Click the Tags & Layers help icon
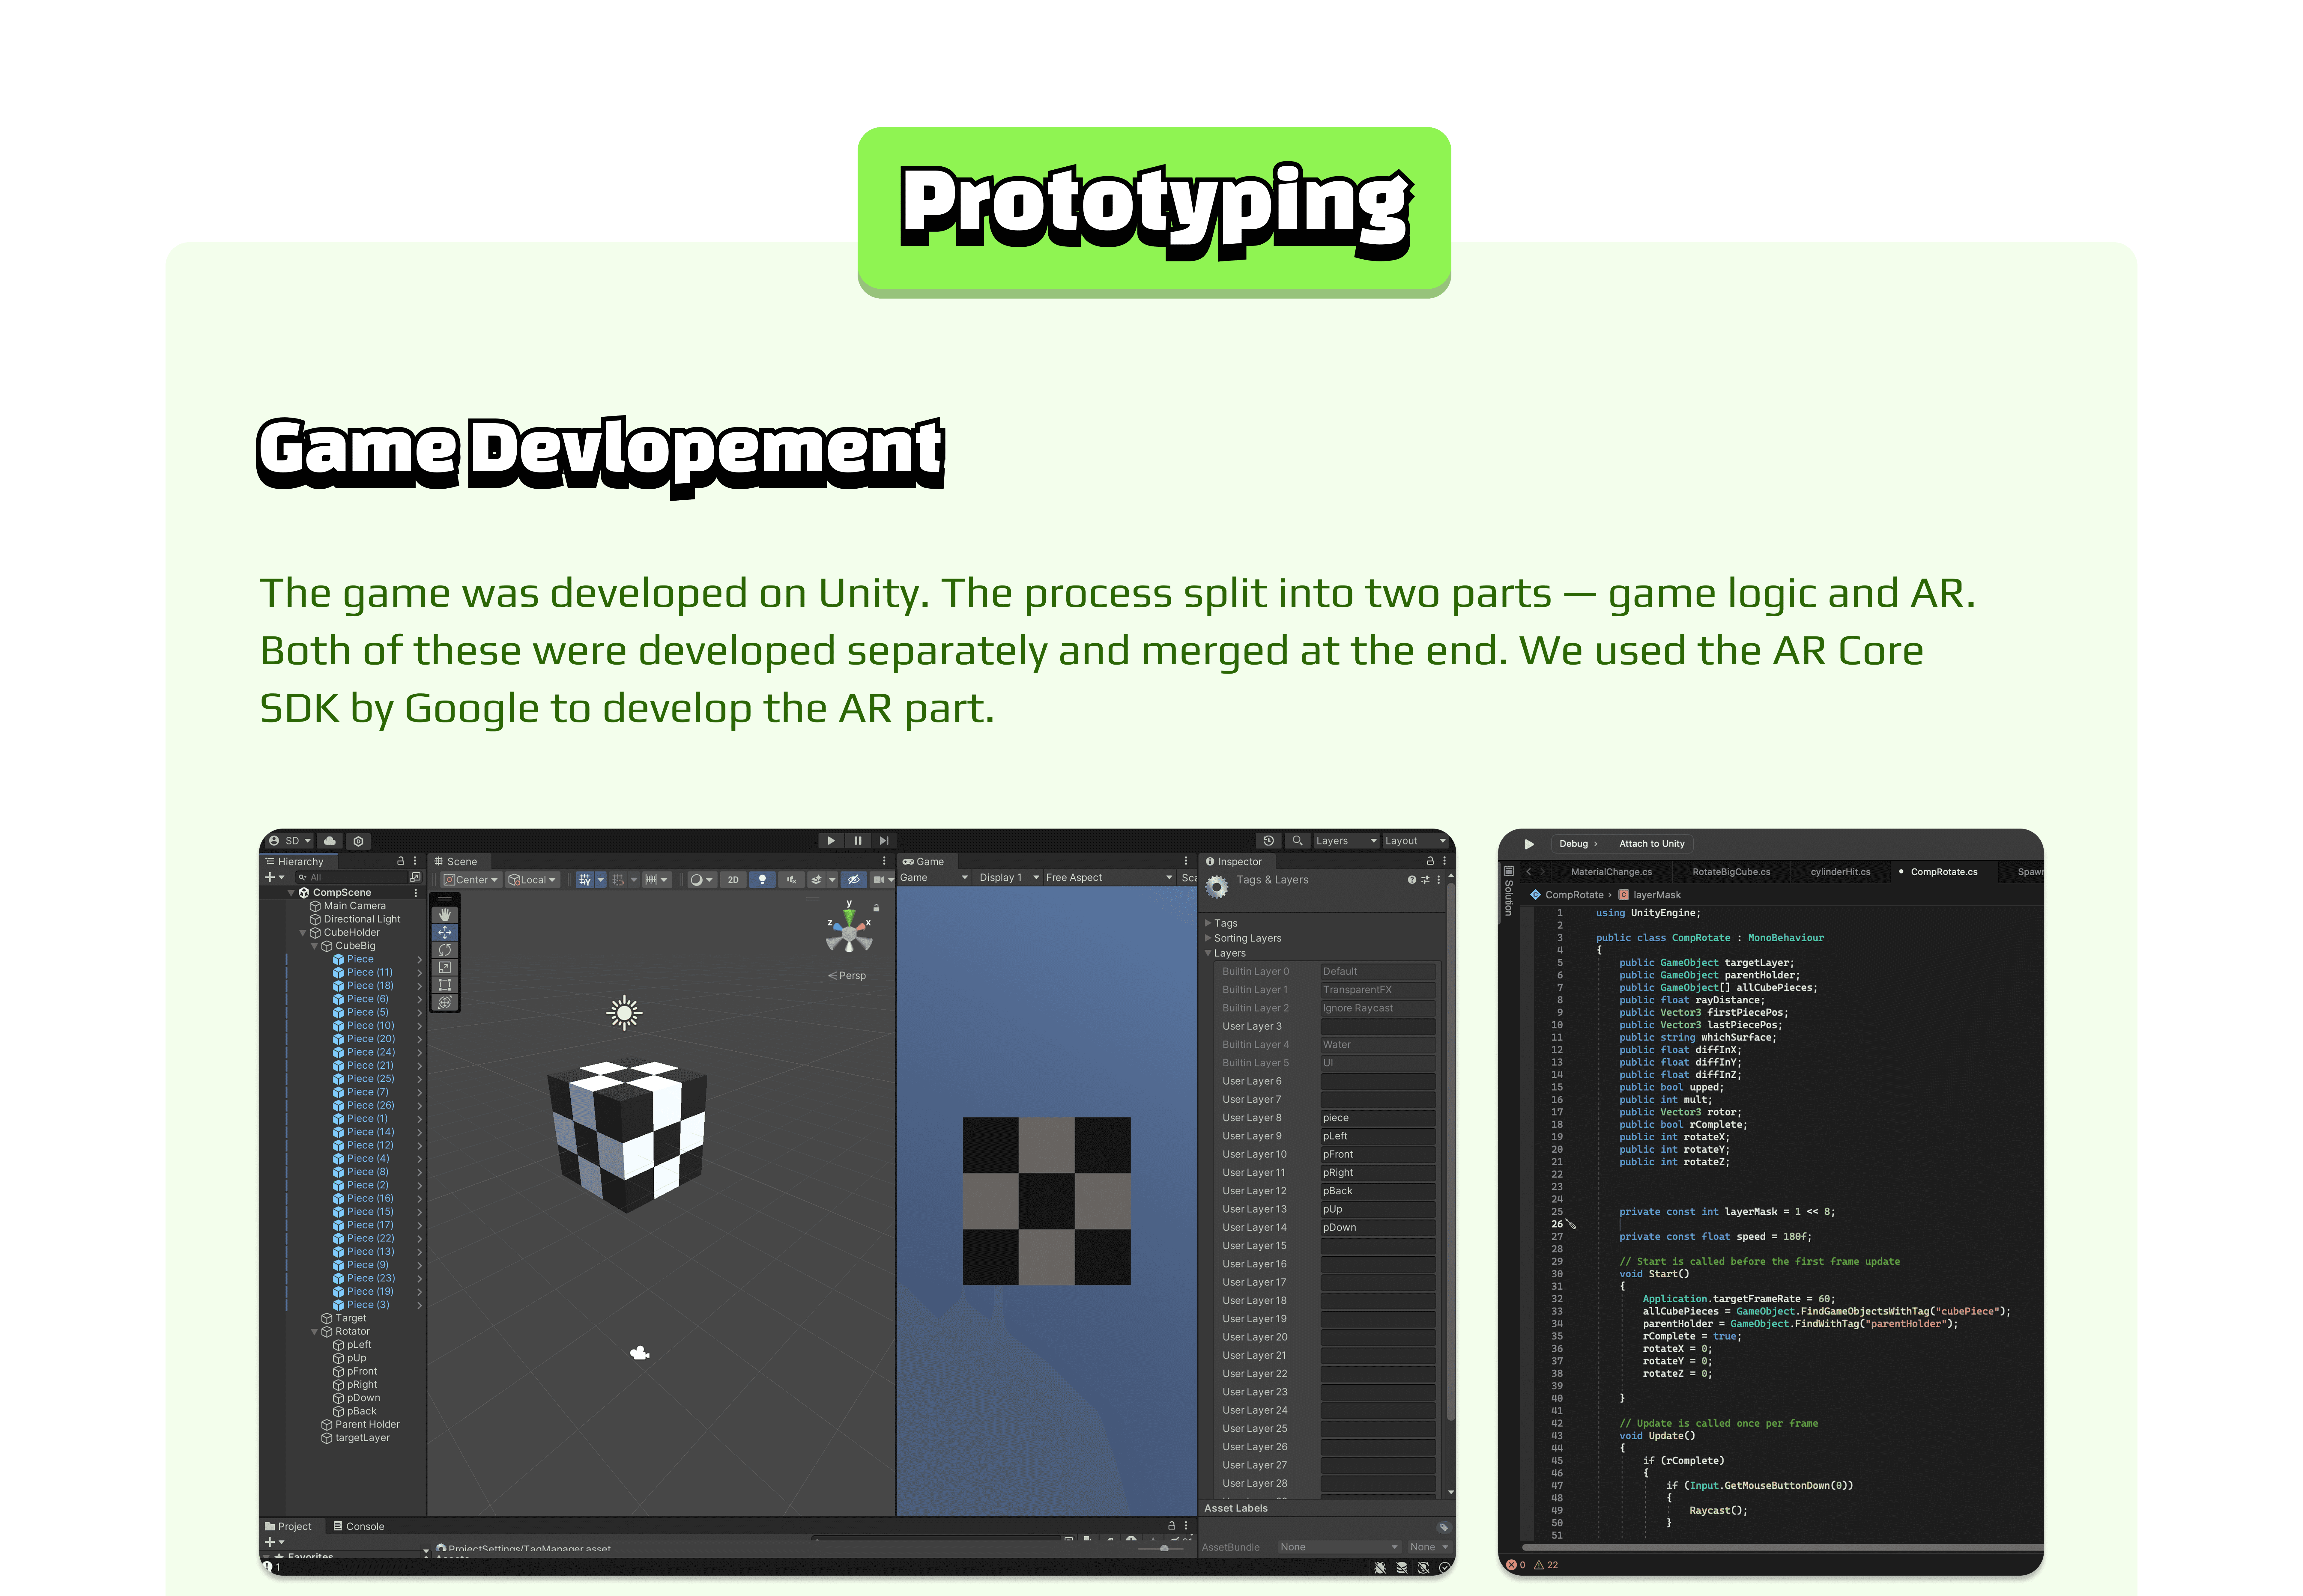Screen dimensions: 2303x1596 [1411, 880]
